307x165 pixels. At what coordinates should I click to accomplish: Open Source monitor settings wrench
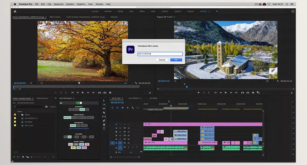(x=136, y=83)
